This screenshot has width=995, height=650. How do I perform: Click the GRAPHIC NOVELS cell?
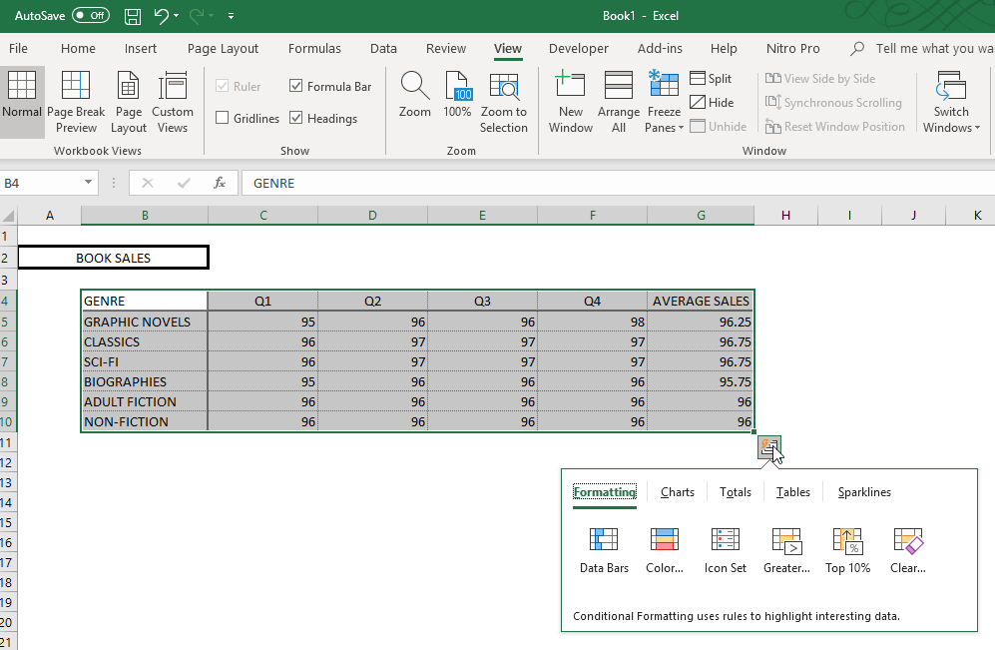[x=145, y=322]
